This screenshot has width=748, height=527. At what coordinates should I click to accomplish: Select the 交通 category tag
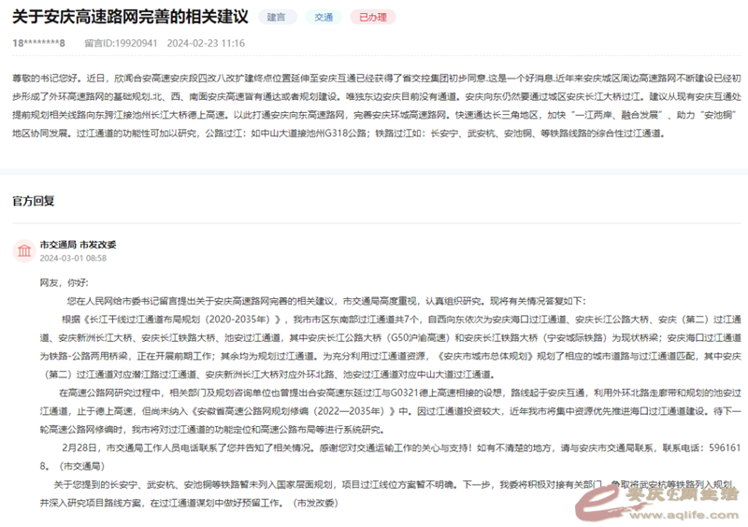(x=322, y=17)
